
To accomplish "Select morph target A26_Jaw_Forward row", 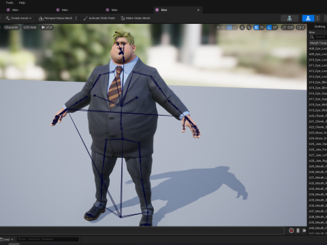I will pyautogui.click(x=317, y=150).
